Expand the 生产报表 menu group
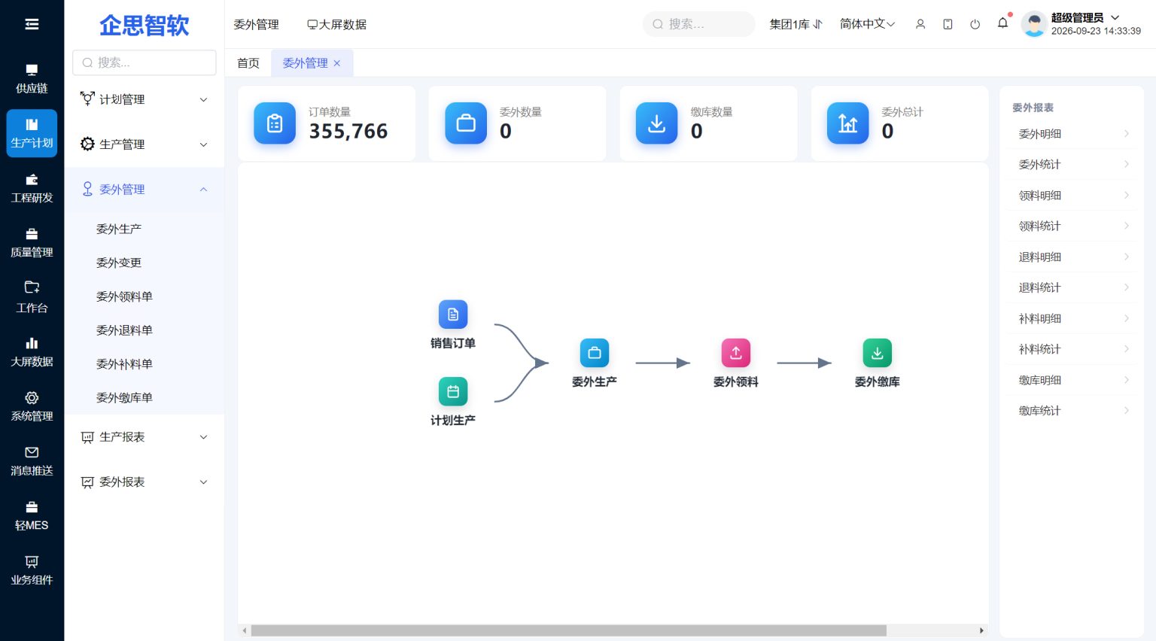Viewport: 1156px width, 641px height. coord(144,437)
